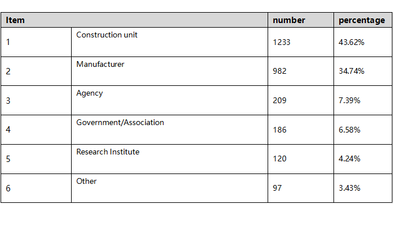The width and height of the screenshot is (393, 234).
Task: Select the Research Institute cell
Action: [x=170, y=159]
